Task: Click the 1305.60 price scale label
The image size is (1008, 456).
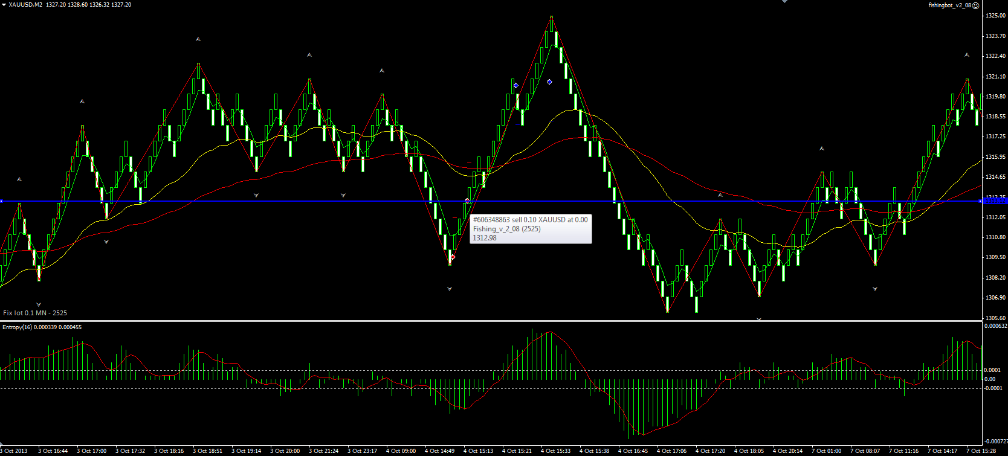Action: click(995, 318)
